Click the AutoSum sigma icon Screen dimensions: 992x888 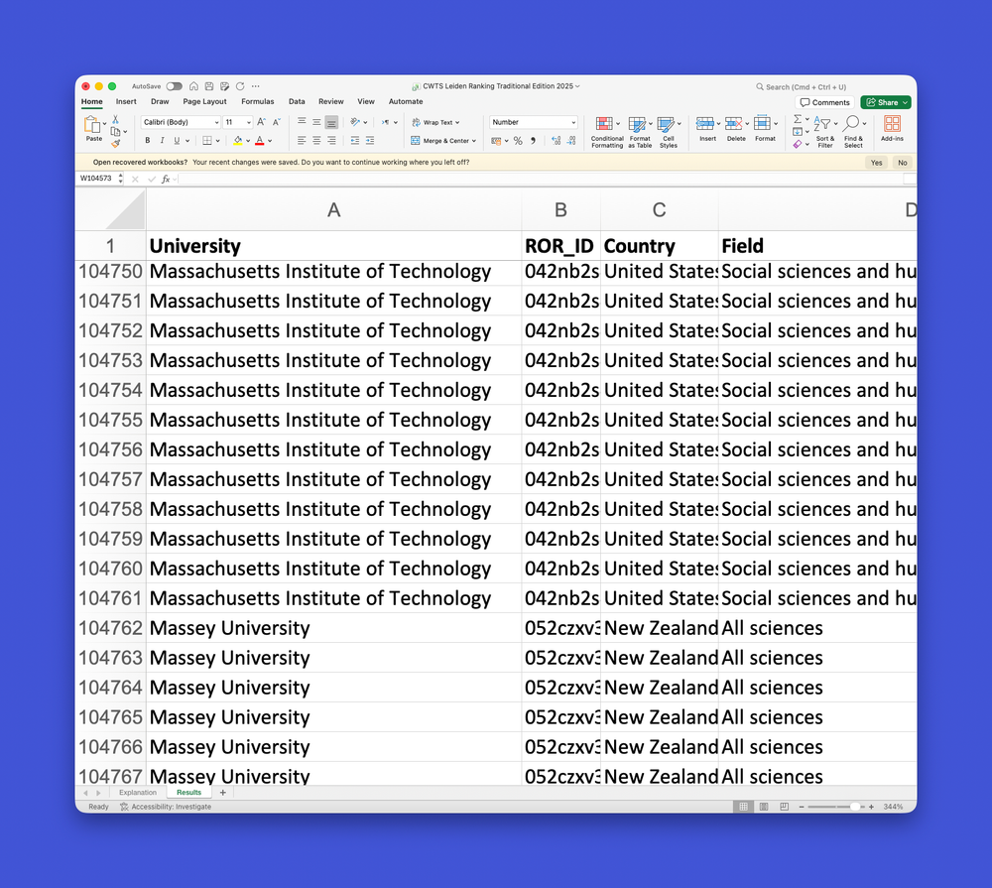(x=798, y=119)
